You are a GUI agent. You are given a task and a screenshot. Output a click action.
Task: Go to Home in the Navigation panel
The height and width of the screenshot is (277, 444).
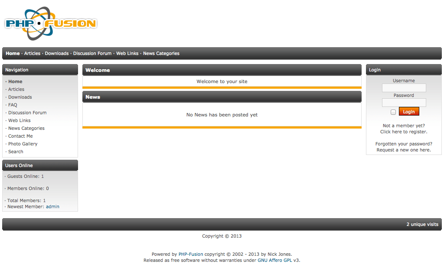15,81
